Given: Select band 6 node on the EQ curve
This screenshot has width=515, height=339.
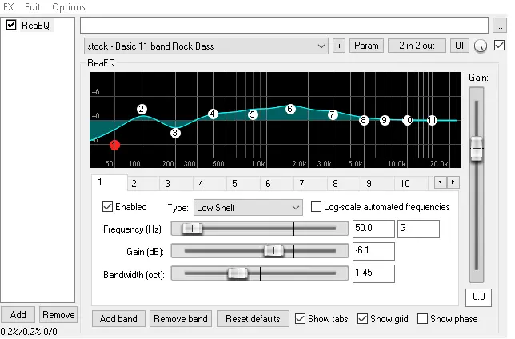Looking at the screenshot, I should [x=290, y=108].
